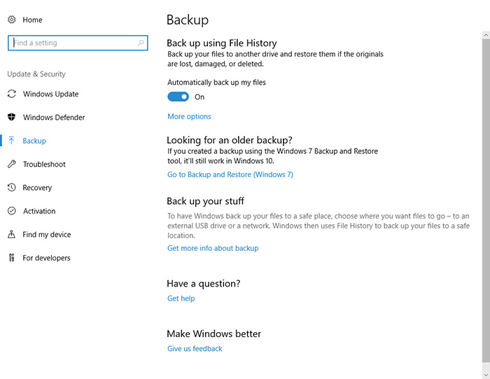
Task: Click the search magnifier icon
Action: coord(141,43)
